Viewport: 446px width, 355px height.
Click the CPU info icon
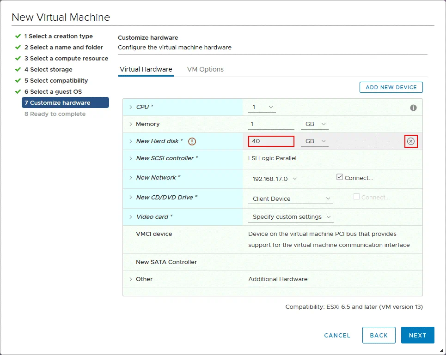click(413, 108)
